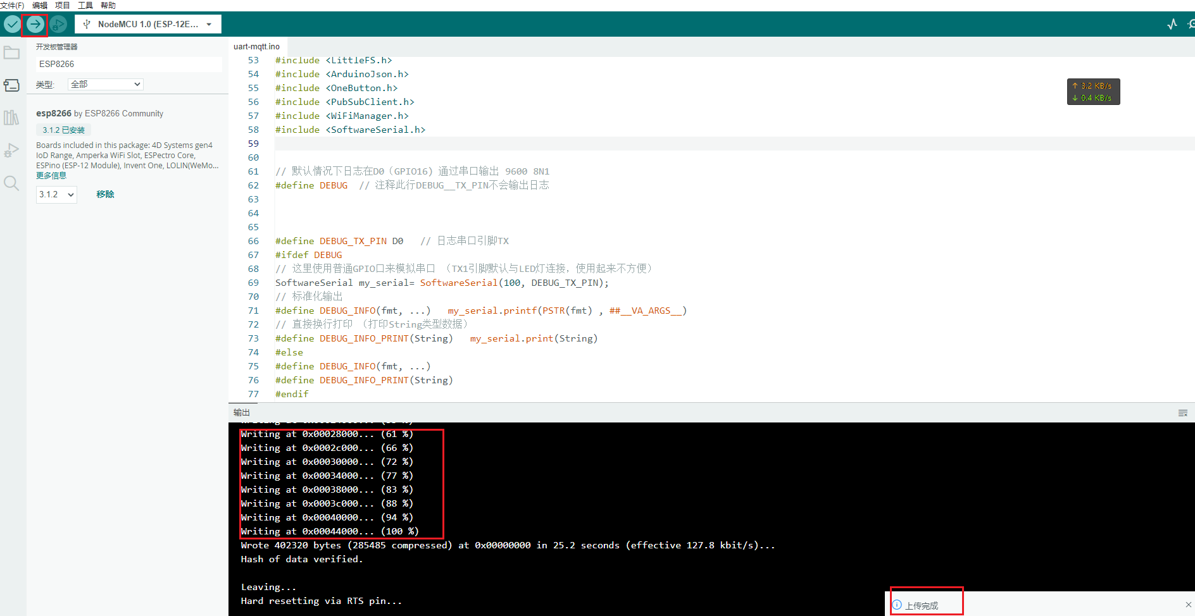Click the Upload arrow button
This screenshot has width=1195, height=616.
click(x=35, y=25)
